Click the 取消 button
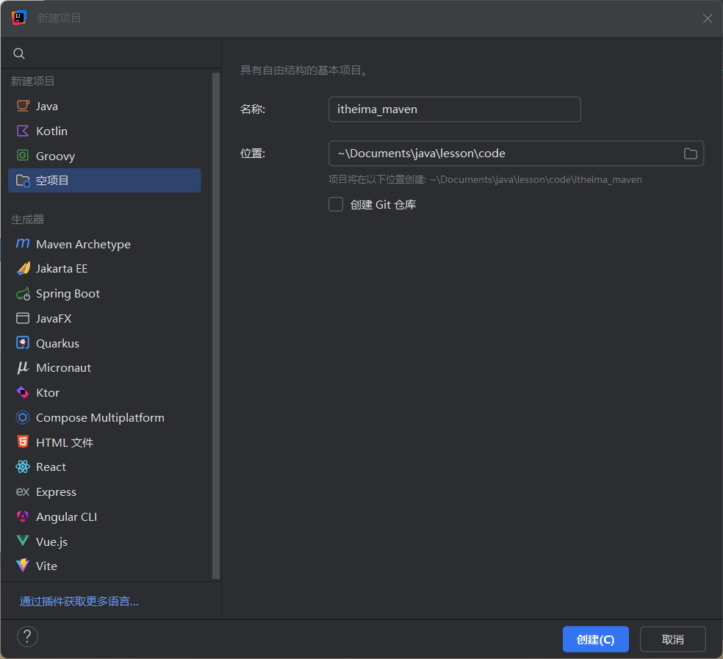The image size is (723, 659). [x=673, y=639]
